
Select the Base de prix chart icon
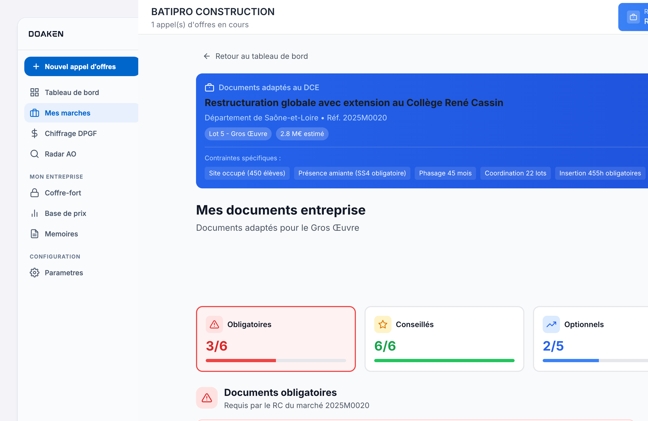34,213
